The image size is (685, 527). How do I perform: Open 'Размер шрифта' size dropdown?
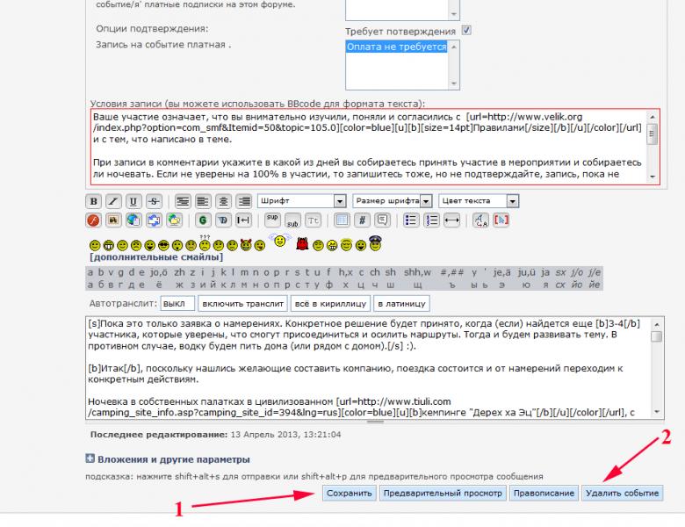392,201
